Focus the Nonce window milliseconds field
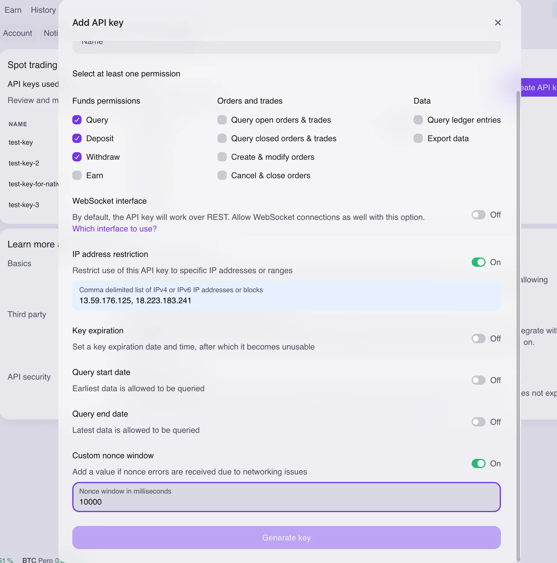This screenshot has height=563, width=557. [x=286, y=501]
